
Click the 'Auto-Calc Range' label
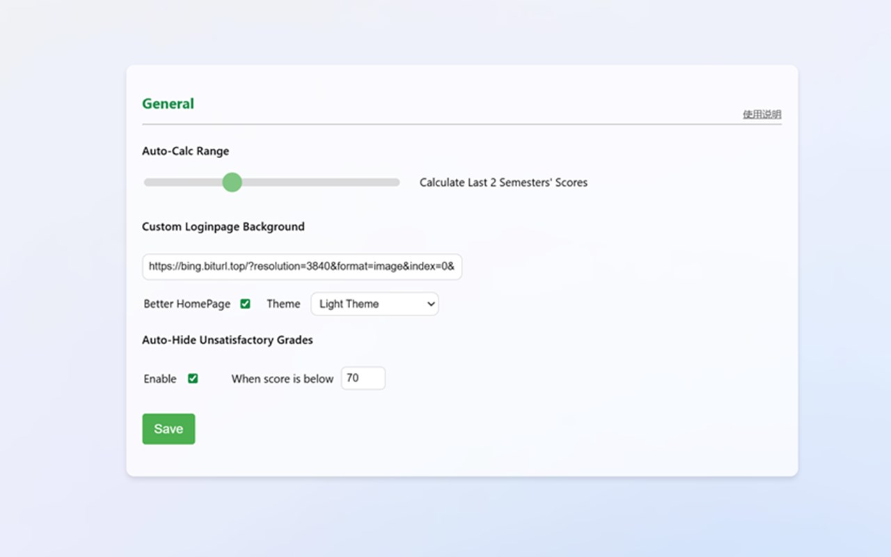[185, 151]
